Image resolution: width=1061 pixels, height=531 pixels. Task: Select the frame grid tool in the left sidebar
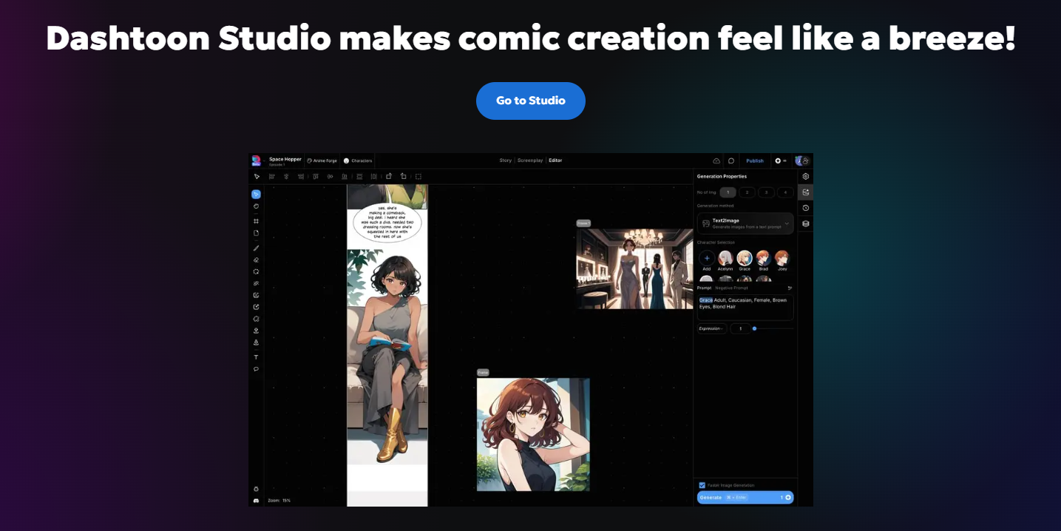[256, 221]
